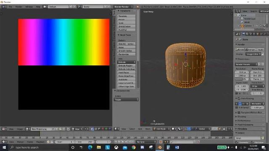Collapse the Mesh Tools panel header
The height and width of the screenshot is (151, 269).
coord(125,35)
